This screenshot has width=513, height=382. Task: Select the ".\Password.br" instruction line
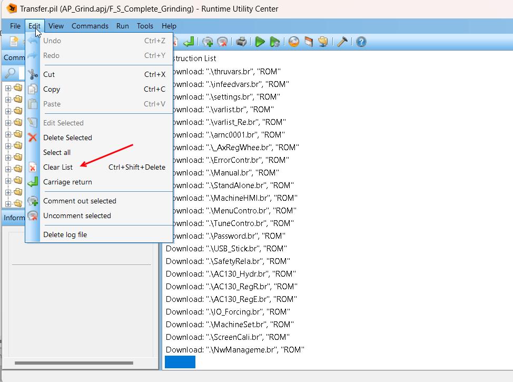tap(229, 236)
